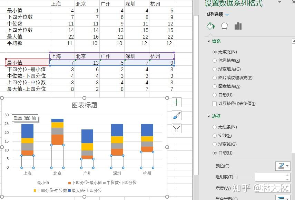The width and height of the screenshot is (295, 200).
Task: Click the 复合类型 line style icon
Action: pyautogui.click(x=282, y=198)
